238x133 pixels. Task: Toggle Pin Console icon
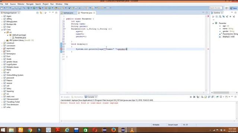[x=217, y=97]
